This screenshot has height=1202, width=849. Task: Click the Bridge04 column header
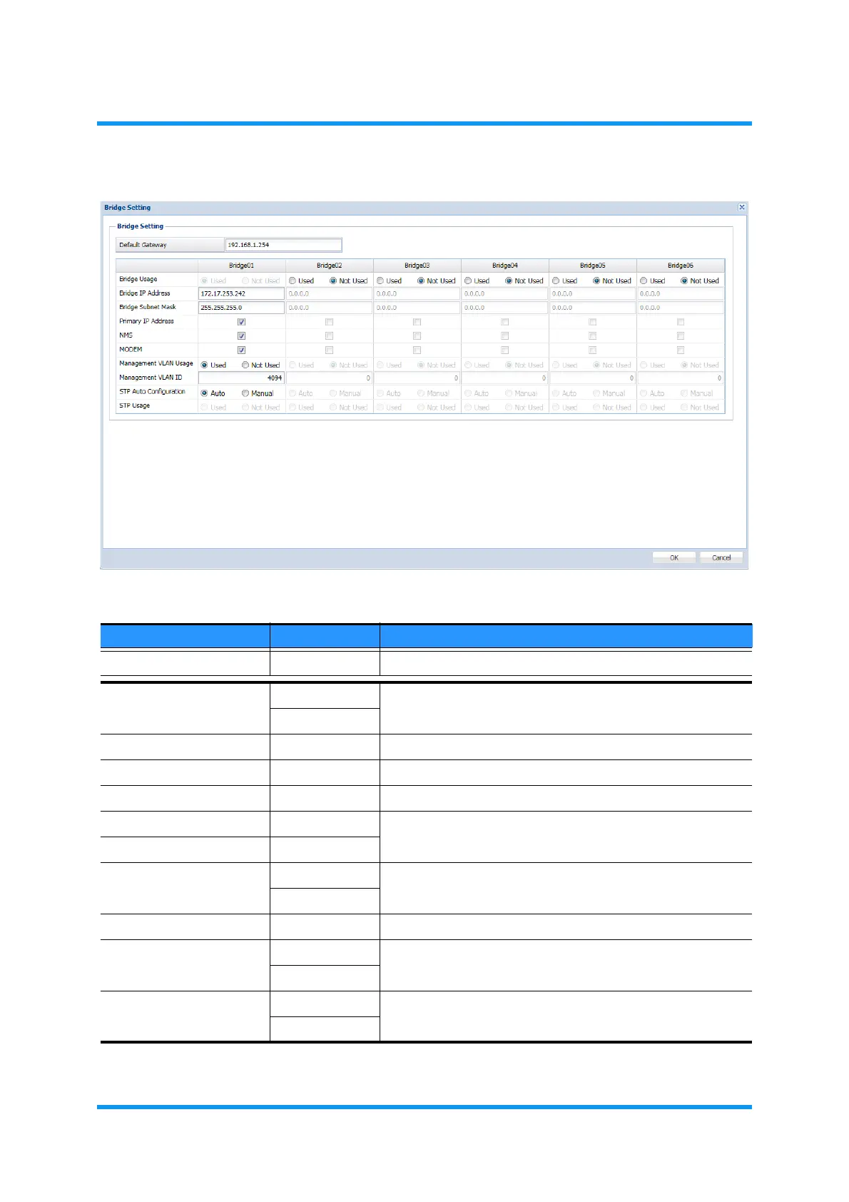point(504,266)
